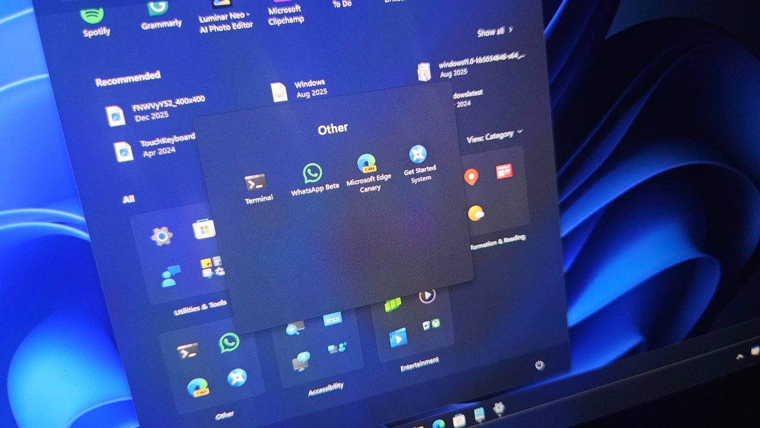Launch Edge Canary from Other category tile
This screenshot has width=760, height=428.
(199, 387)
